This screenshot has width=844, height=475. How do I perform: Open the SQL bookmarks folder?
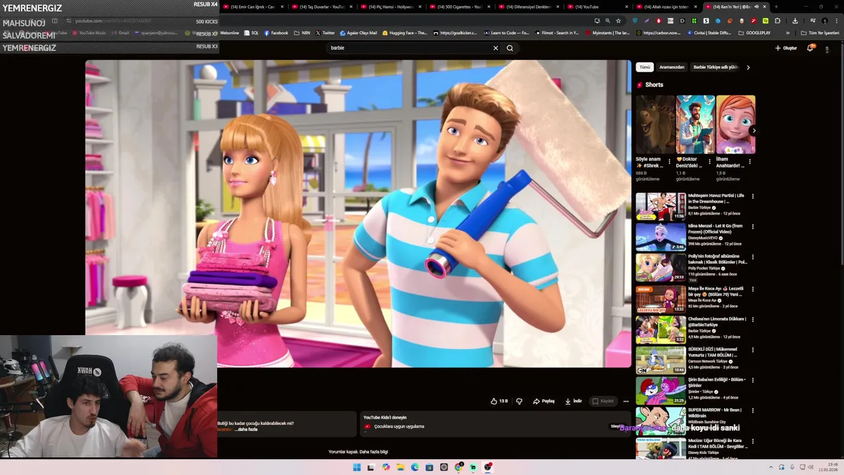point(251,33)
